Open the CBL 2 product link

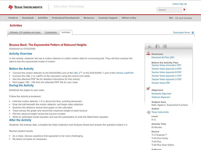[x=78, y=73]
